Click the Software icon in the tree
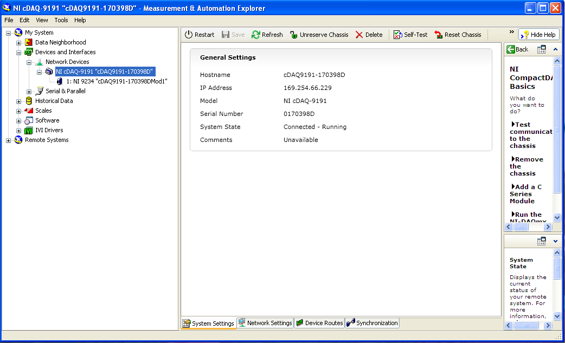Screen dimensions: 565x343 coord(28,121)
